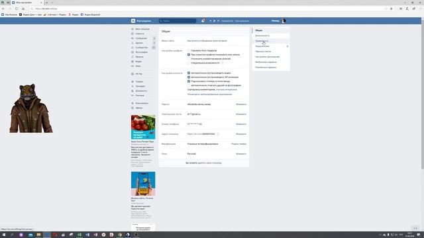Toggle autoplay video checkbox

pyautogui.click(x=189, y=73)
